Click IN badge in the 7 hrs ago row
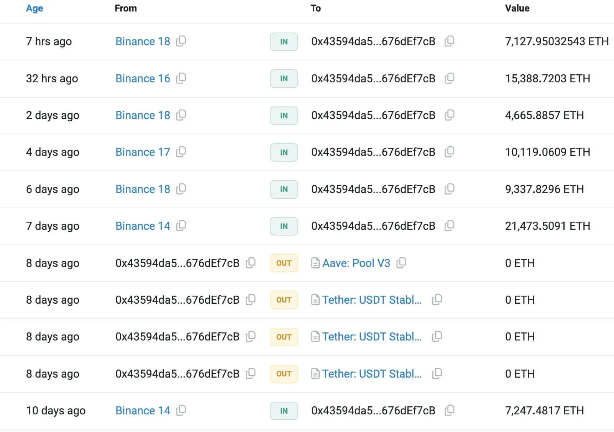Screen dimensions: 614x432 284,42
